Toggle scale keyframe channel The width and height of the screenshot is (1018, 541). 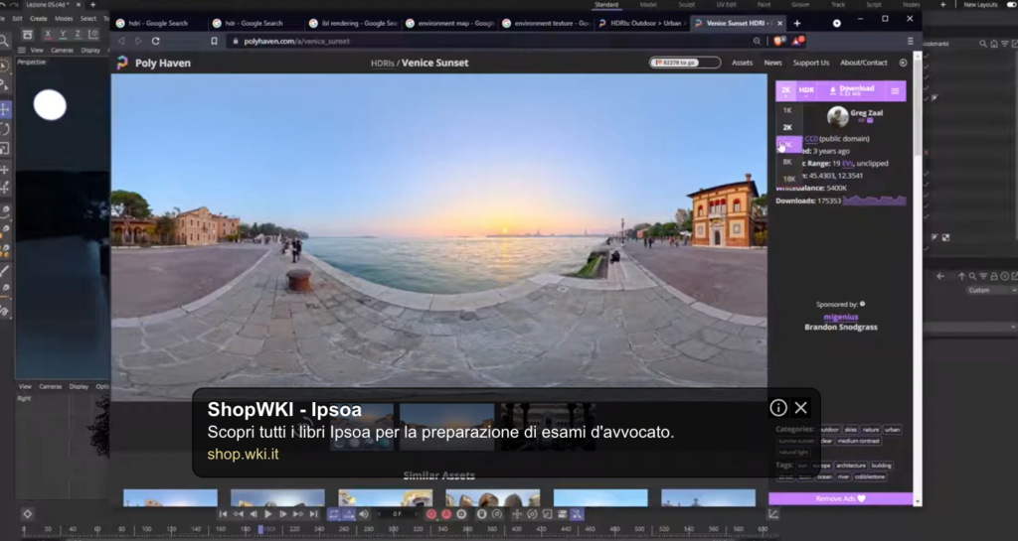click(547, 514)
